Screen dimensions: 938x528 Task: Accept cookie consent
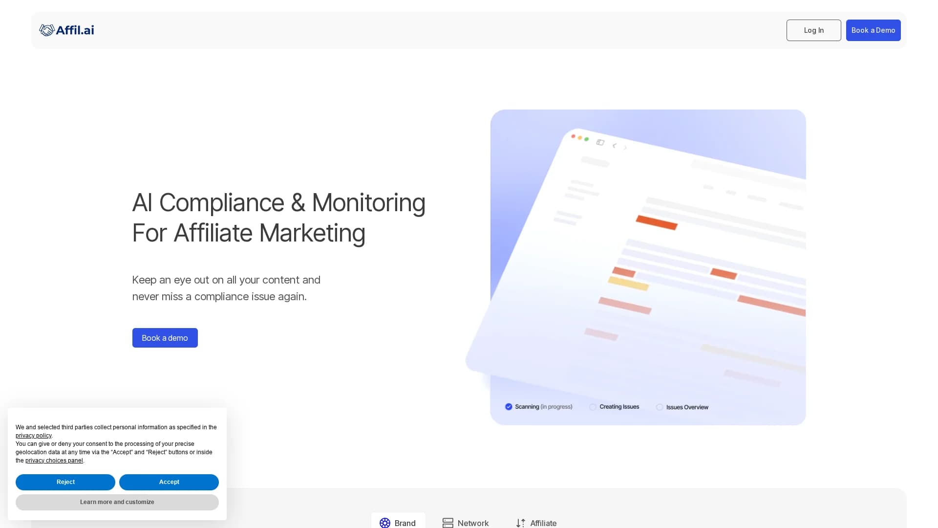pos(169,482)
